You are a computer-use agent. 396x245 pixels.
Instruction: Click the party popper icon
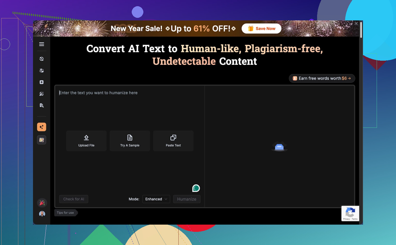42,203
